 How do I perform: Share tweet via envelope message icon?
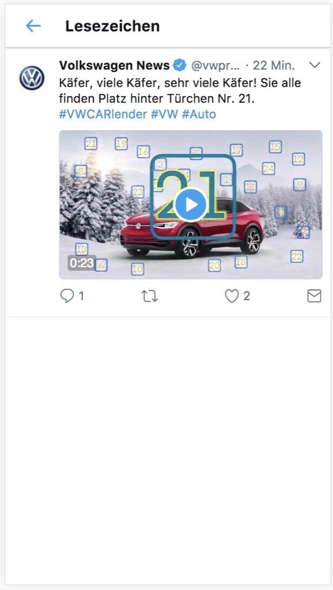(x=314, y=296)
